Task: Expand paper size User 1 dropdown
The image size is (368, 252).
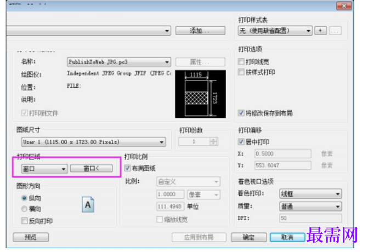Action: point(93,142)
